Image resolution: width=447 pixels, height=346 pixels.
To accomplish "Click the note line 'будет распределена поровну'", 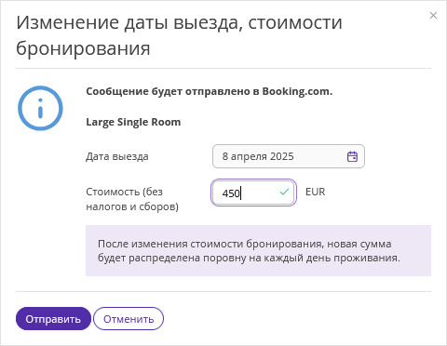I will (x=172, y=258).
